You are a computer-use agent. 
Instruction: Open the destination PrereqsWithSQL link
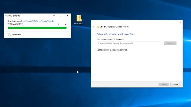[x=47, y=21]
